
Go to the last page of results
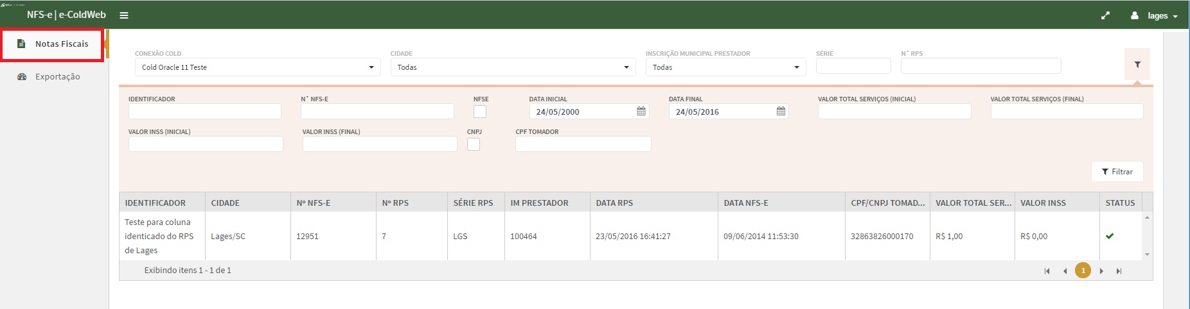1119,271
